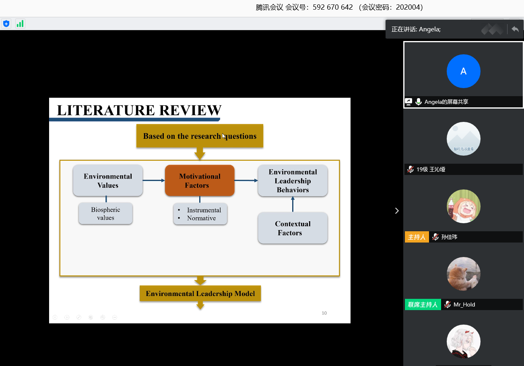Click the Environmental Values box
Viewport: 524px width, 366px height.
pos(108,181)
